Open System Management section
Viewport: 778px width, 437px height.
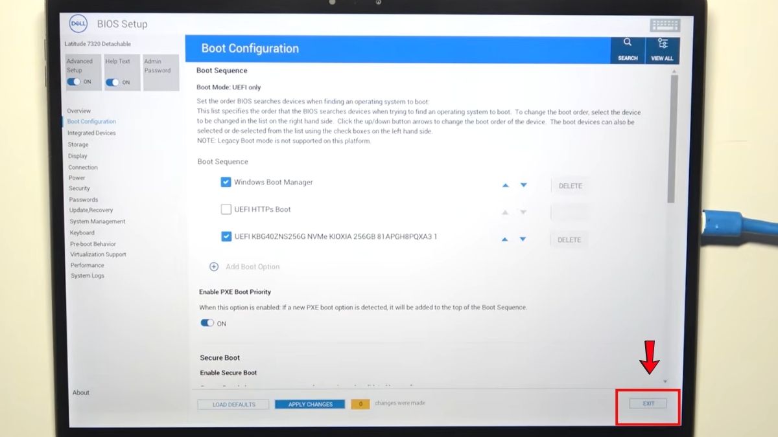pyautogui.click(x=97, y=221)
